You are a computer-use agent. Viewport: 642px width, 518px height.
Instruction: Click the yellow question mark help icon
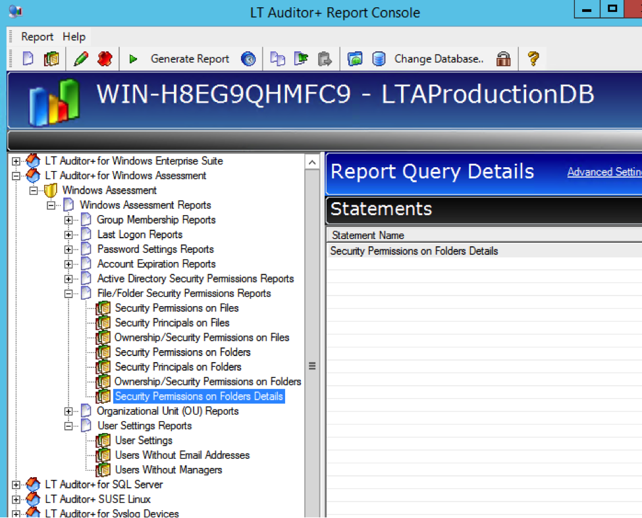[x=533, y=59]
